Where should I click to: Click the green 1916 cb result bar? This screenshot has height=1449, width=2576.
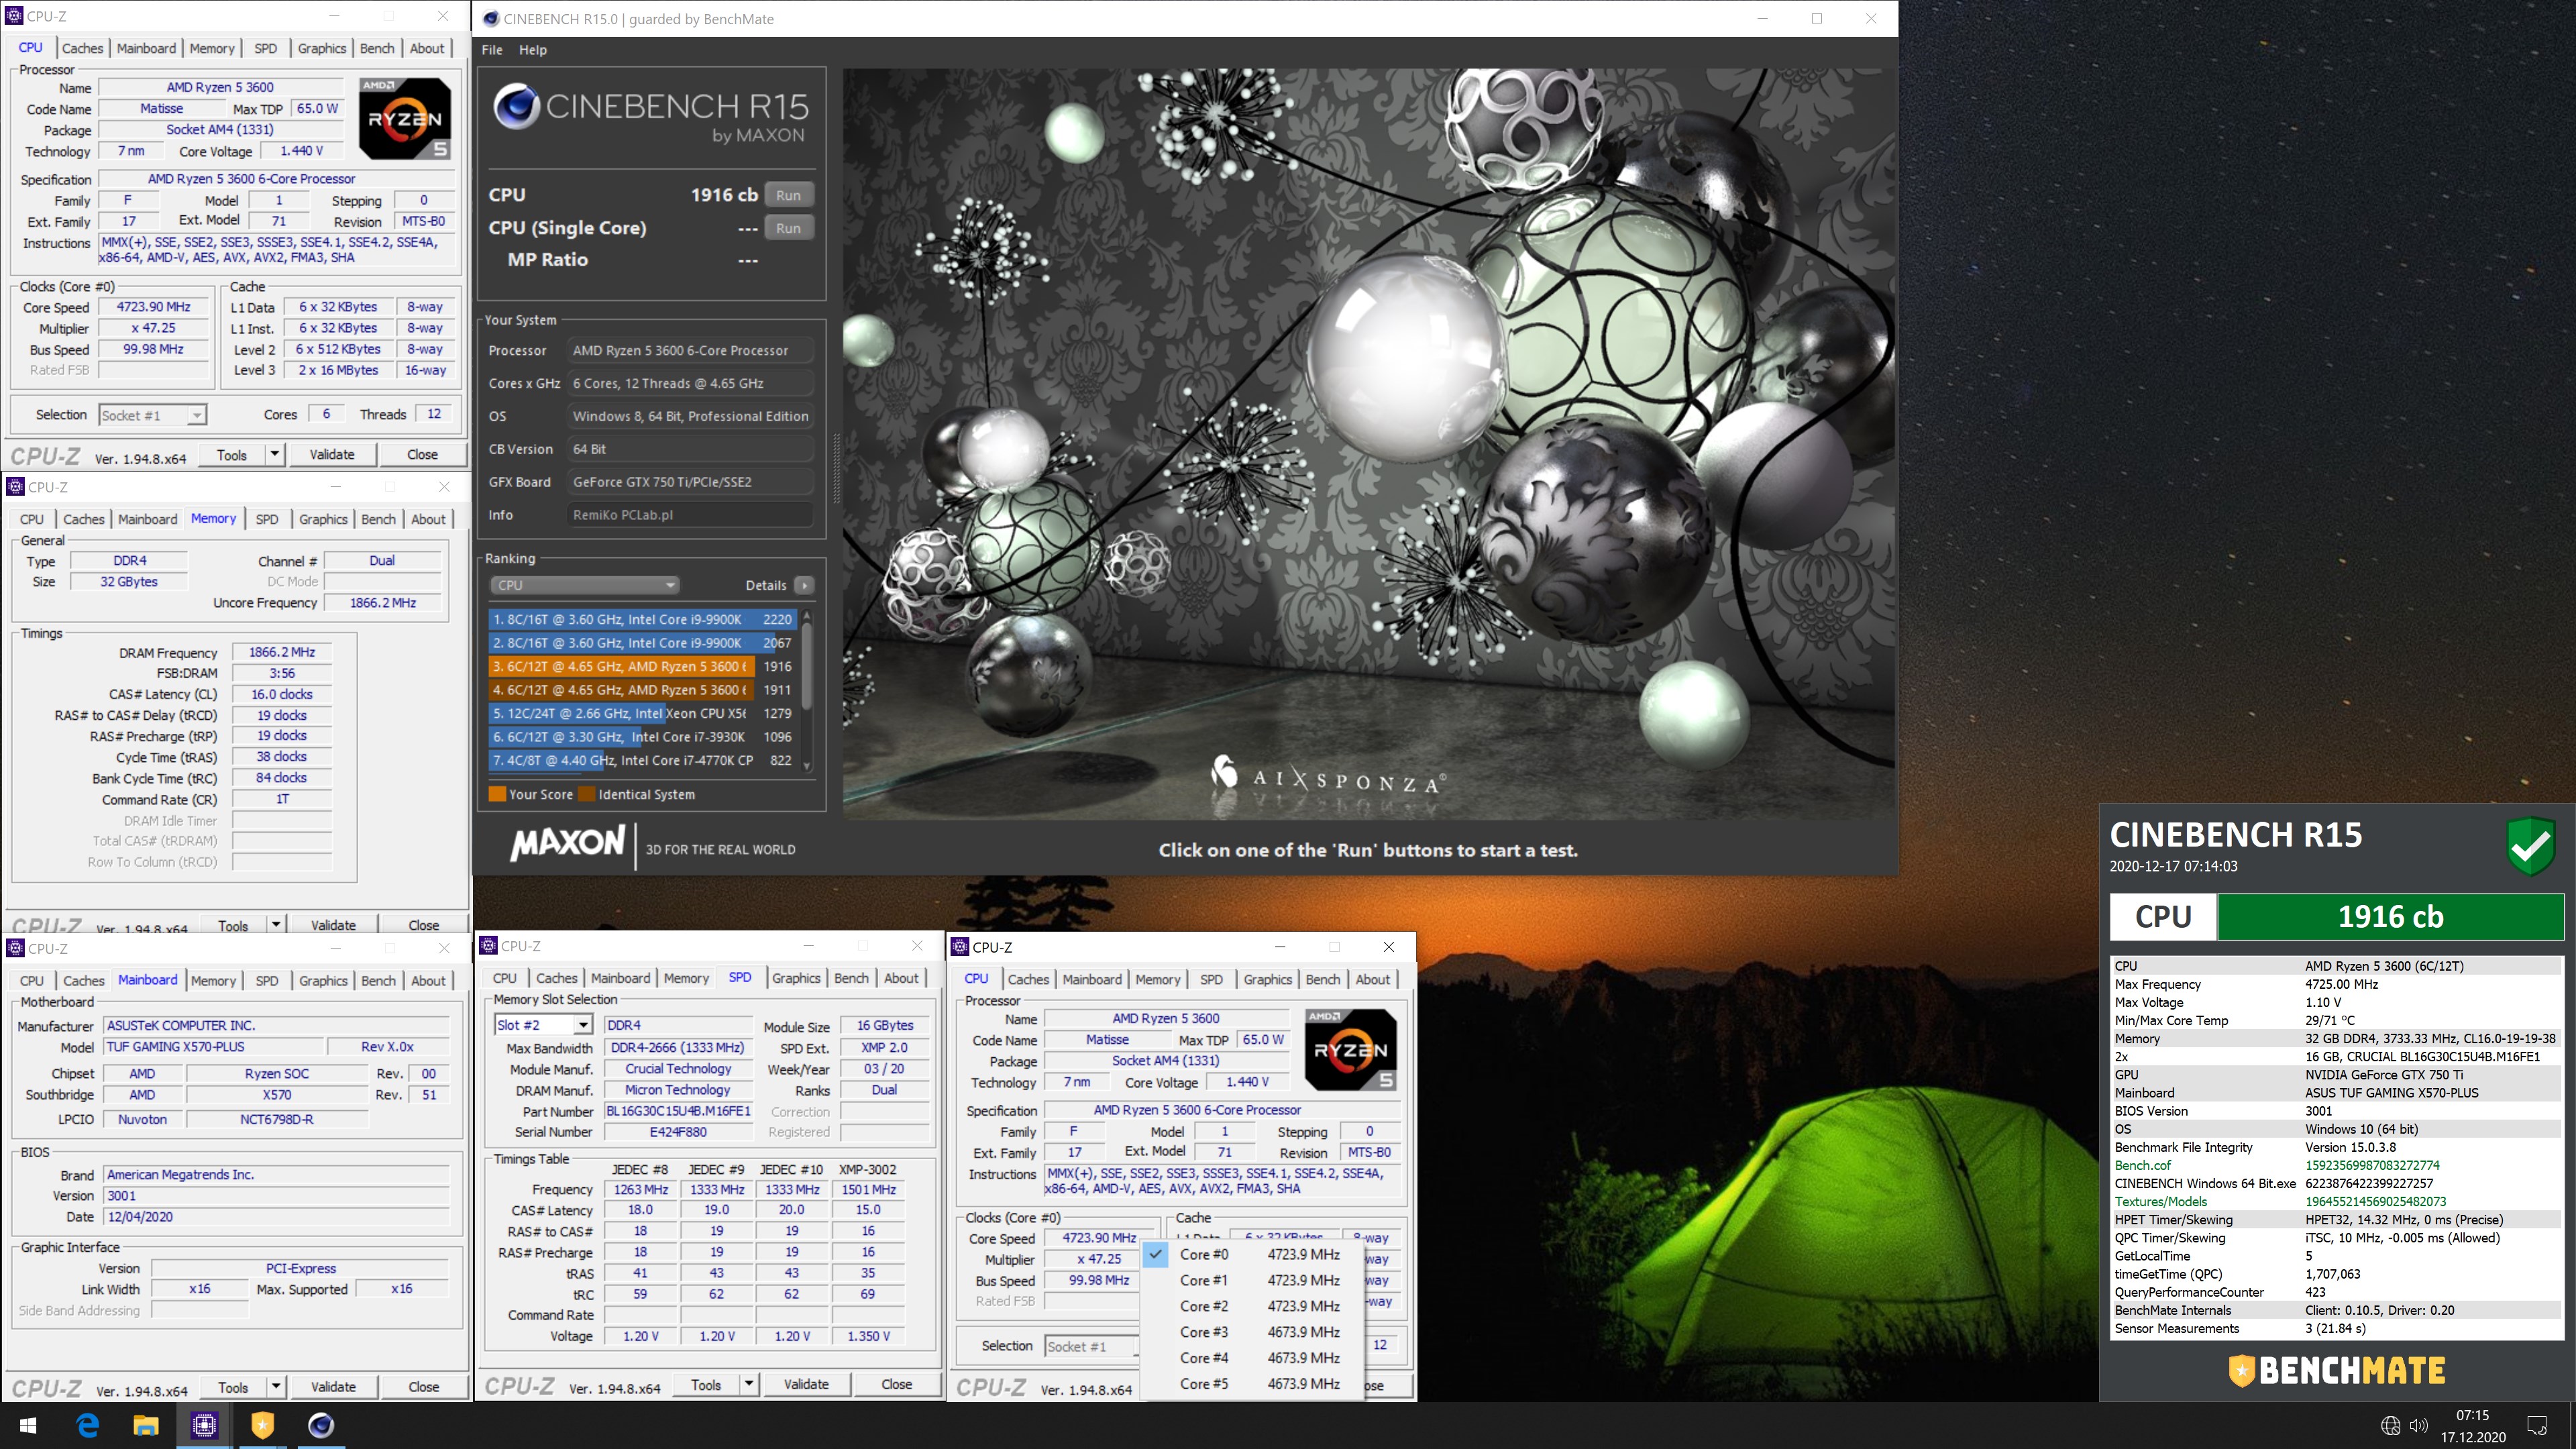[x=2390, y=916]
